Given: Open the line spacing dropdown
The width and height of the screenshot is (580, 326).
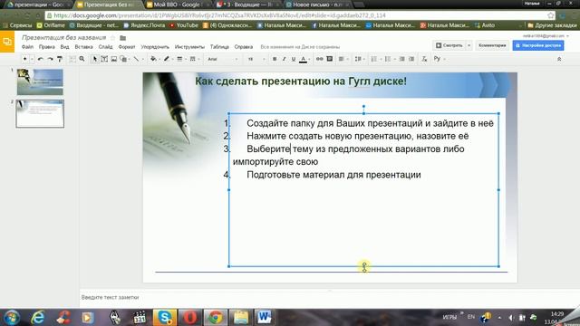Looking at the screenshot, I should [359, 59].
